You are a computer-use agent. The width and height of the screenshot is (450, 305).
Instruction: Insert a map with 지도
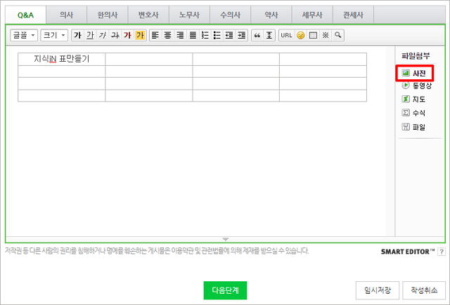[413, 99]
